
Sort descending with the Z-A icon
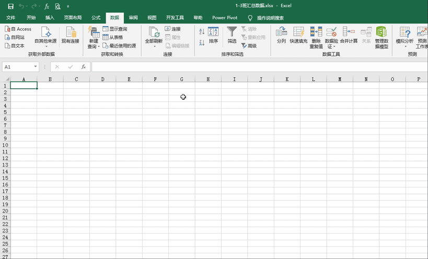(202, 43)
